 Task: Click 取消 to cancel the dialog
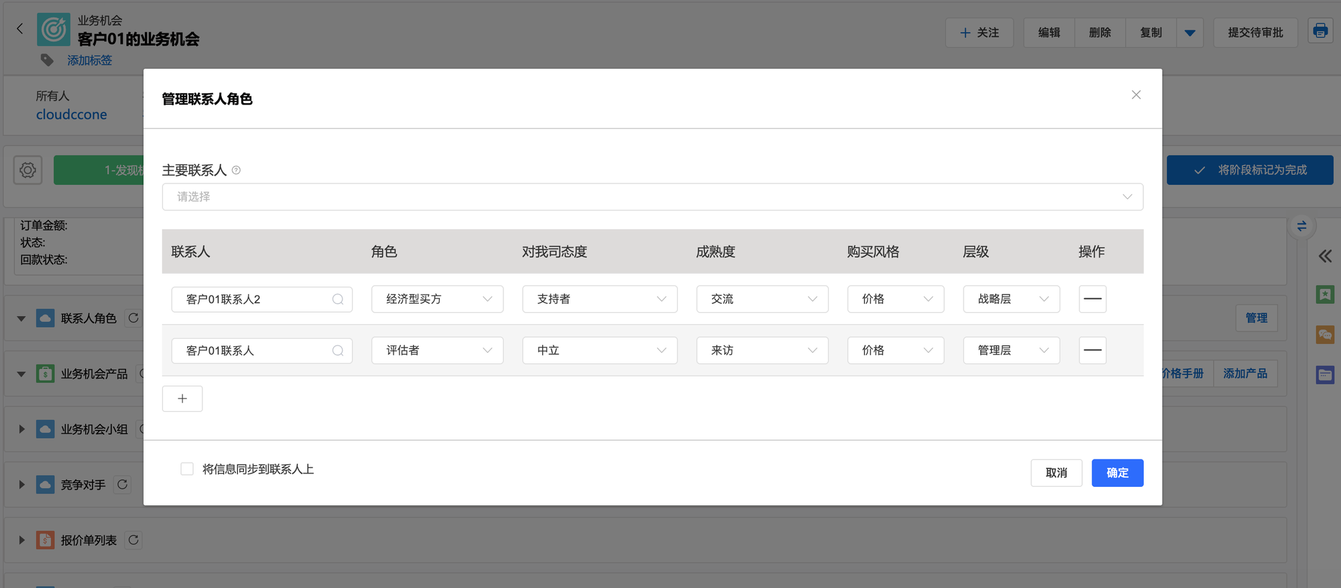pos(1056,473)
